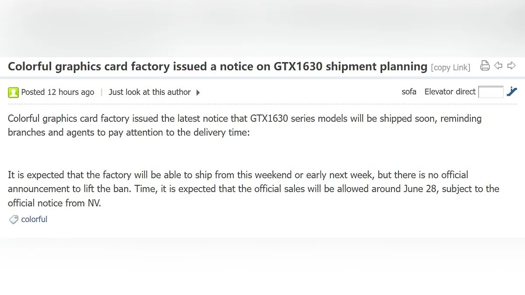Viewport: 525px width, 295px height.
Task: Open the 'colorful' tag link
Action: click(34, 219)
